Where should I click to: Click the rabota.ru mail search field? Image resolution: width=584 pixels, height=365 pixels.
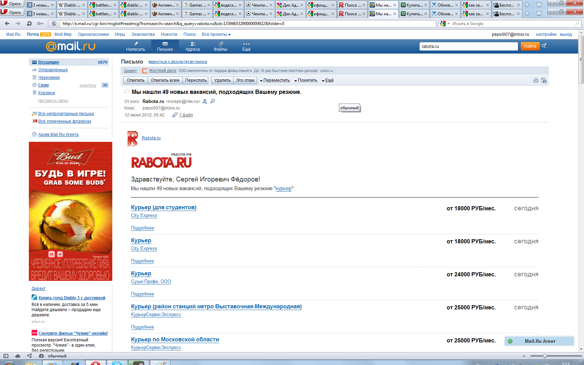(x=468, y=46)
